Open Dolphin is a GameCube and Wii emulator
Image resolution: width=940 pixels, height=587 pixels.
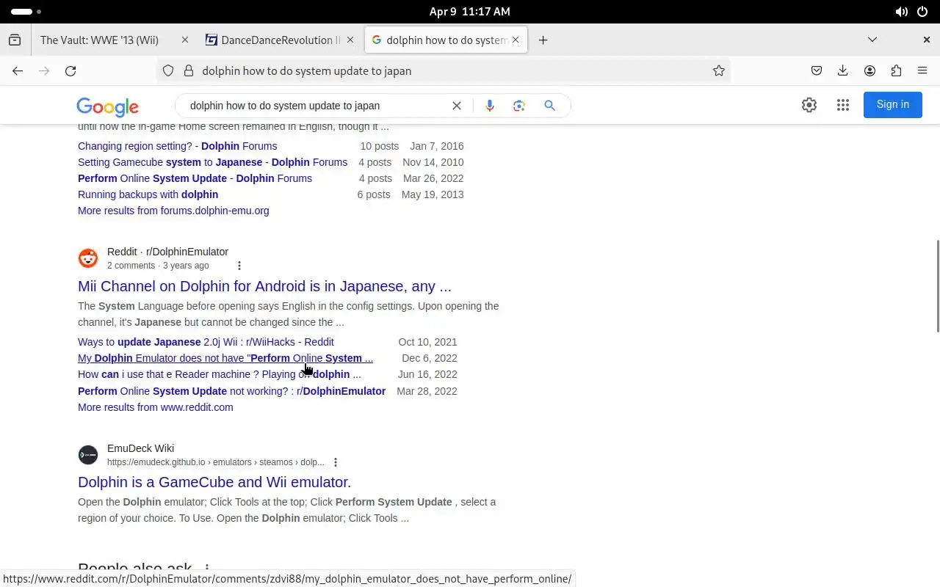click(x=214, y=482)
